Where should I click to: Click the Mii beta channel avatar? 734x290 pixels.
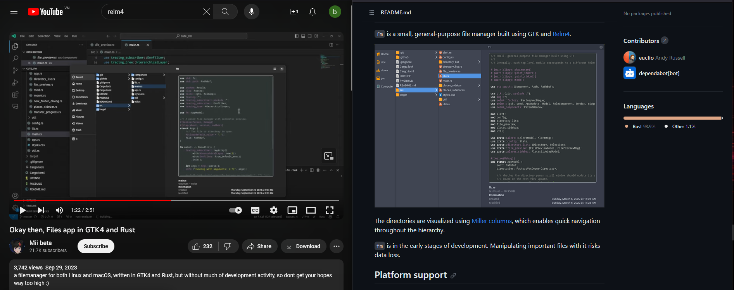(x=17, y=246)
